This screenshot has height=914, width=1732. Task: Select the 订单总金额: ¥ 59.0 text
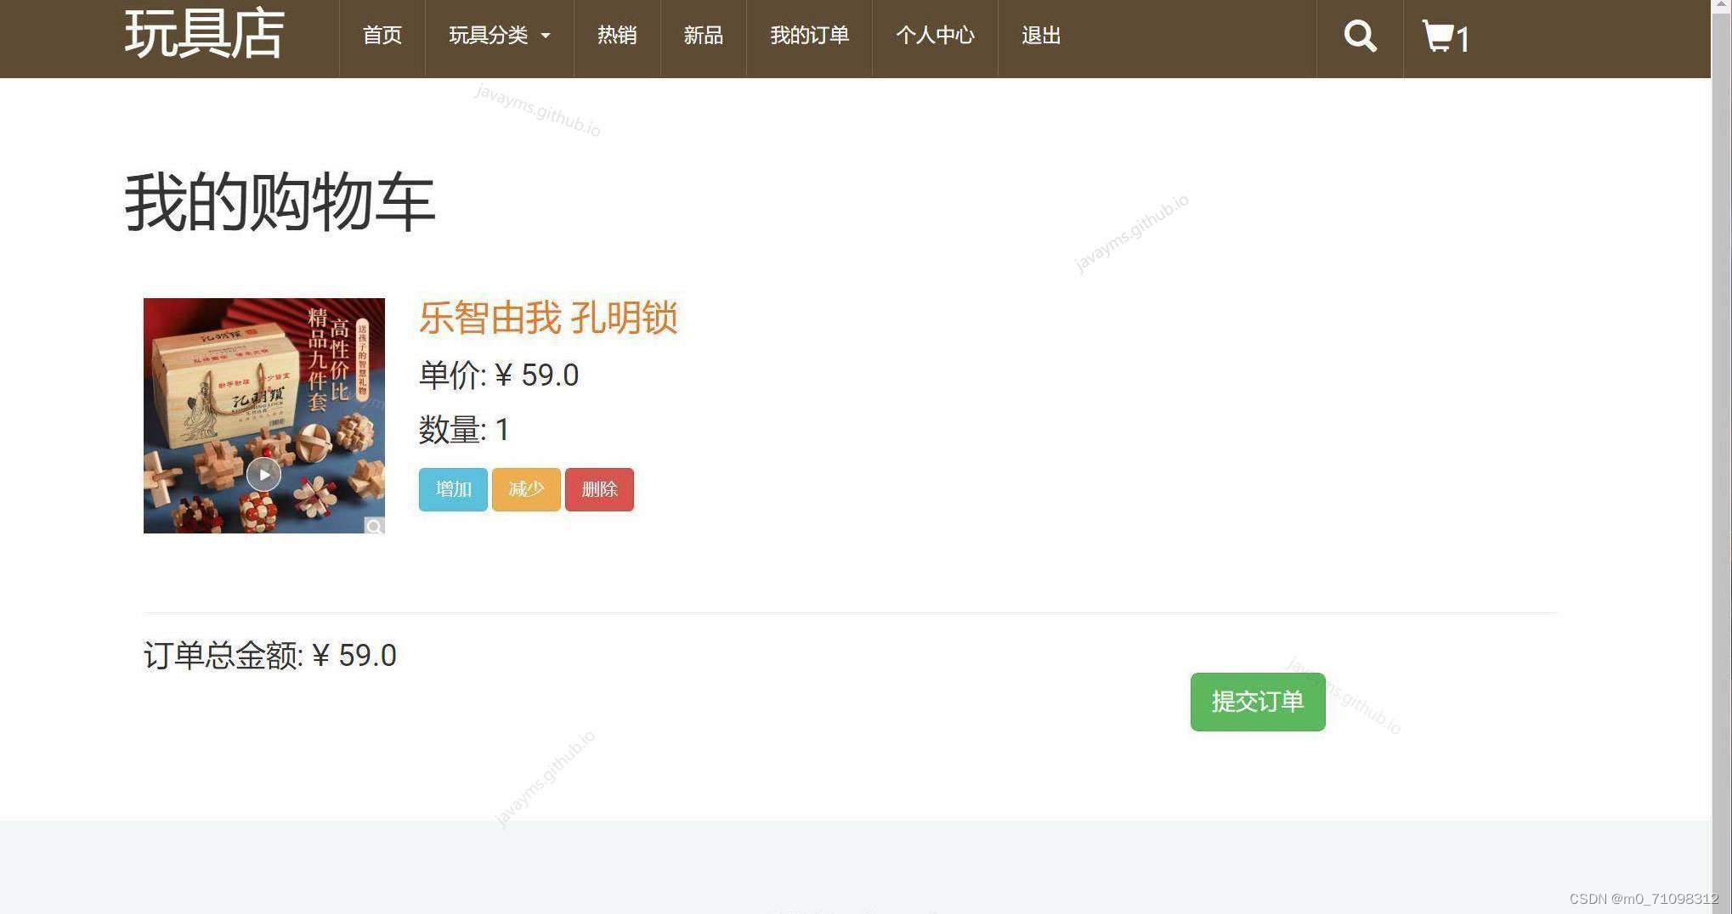click(x=270, y=656)
